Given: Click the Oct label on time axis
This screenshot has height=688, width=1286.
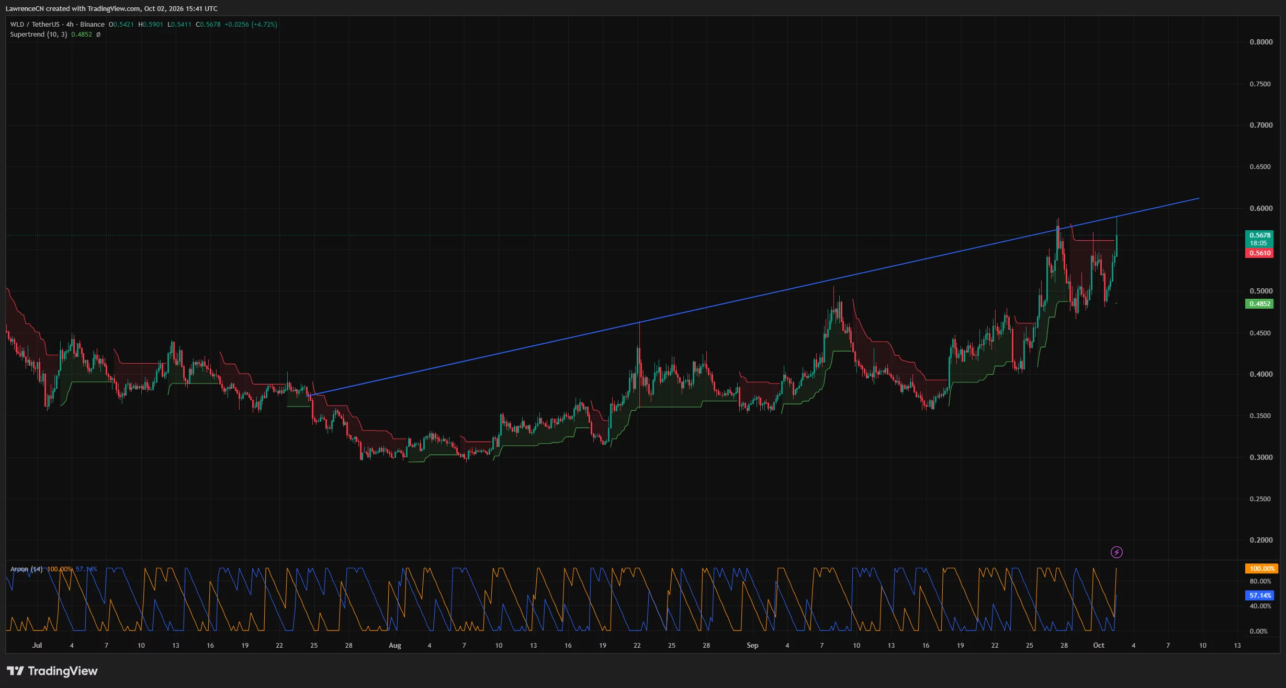Looking at the screenshot, I should [1099, 645].
